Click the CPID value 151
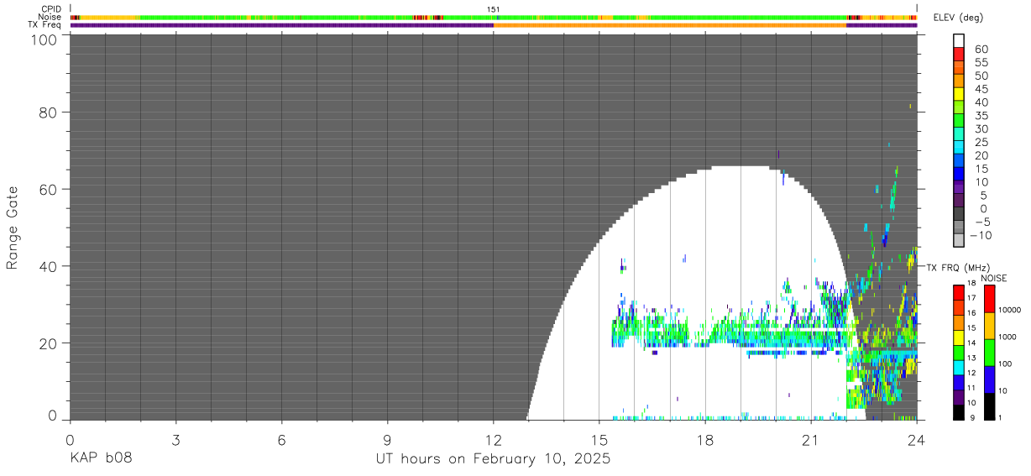The image size is (1031, 476). (x=494, y=10)
